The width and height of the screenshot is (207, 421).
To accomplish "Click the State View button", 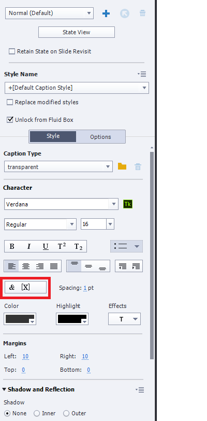I will (x=77, y=32).
